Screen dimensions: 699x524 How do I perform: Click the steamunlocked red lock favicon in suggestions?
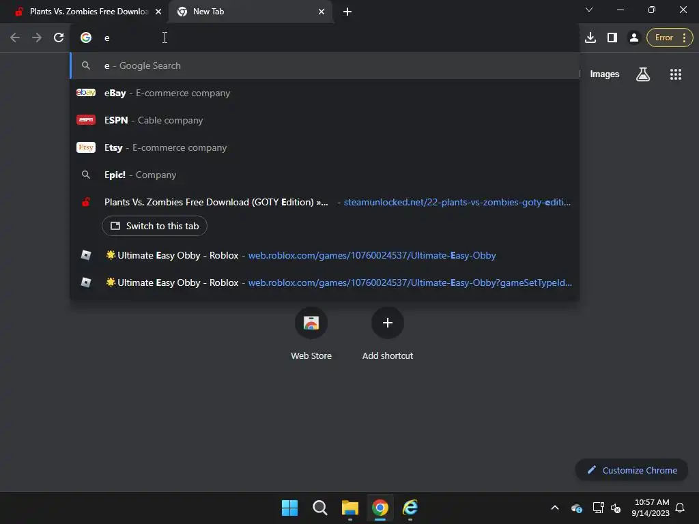(x=86, y=202)
